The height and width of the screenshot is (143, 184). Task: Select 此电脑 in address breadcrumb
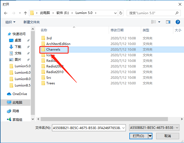(45, 13)
